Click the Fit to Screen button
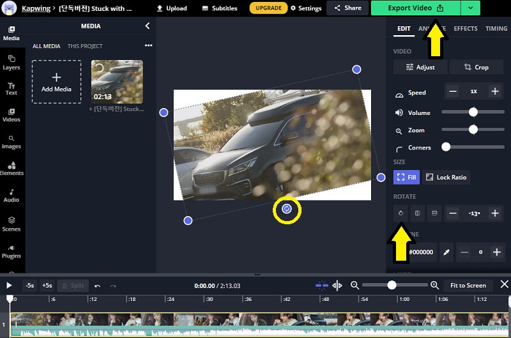The height and width of the screenshot is (338, 511). (468, 286)
